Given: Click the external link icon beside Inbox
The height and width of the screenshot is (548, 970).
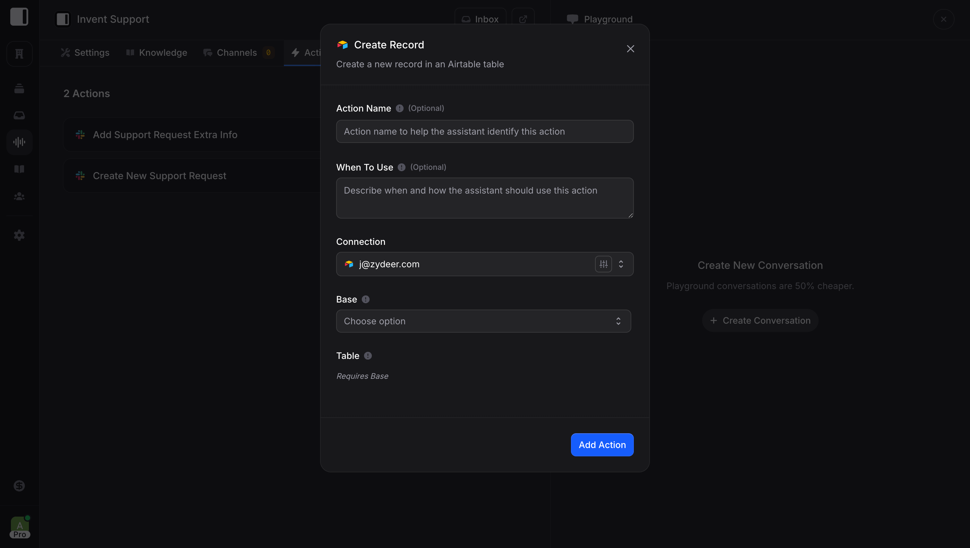Looking at the screenshot, I should (x=523, y=19).
